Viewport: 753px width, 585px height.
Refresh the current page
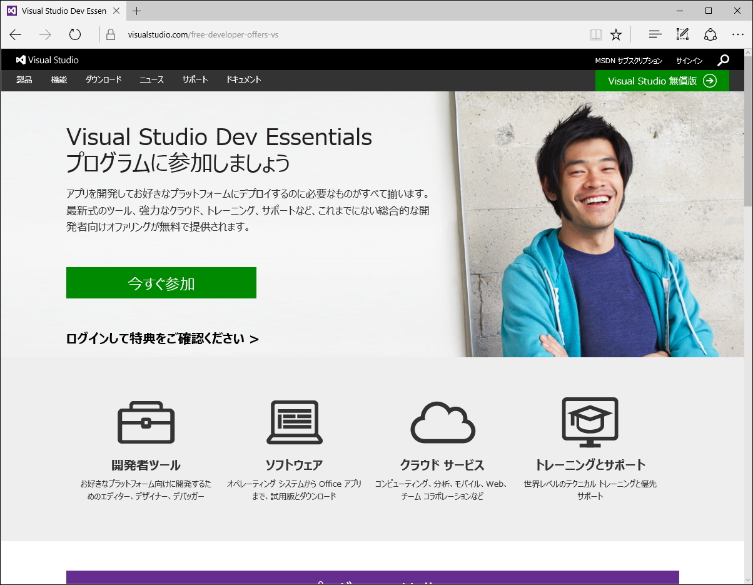click(75, 35)
